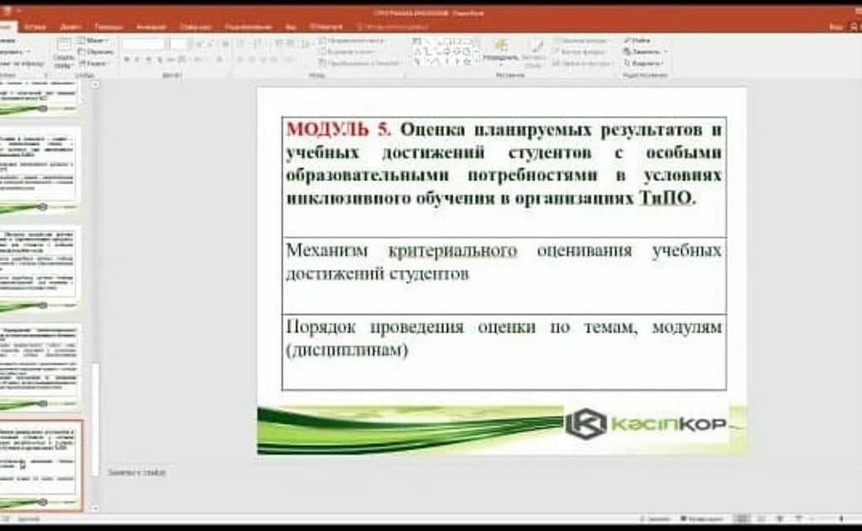Open the font name dropdown
Viewport: 862px width, 531px height.
142,44
